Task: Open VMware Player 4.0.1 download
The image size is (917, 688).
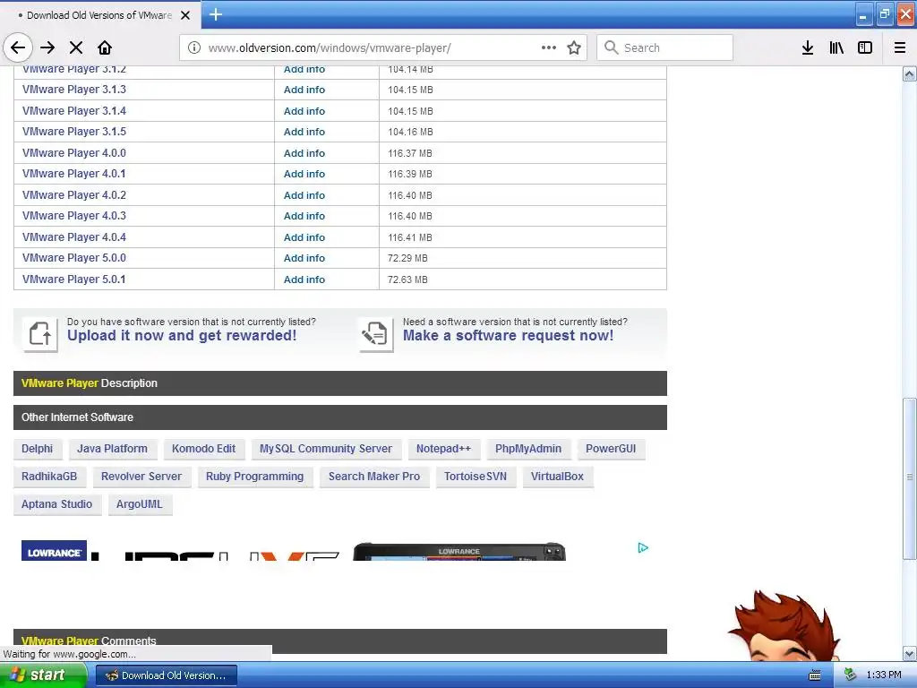Action: 73,174
